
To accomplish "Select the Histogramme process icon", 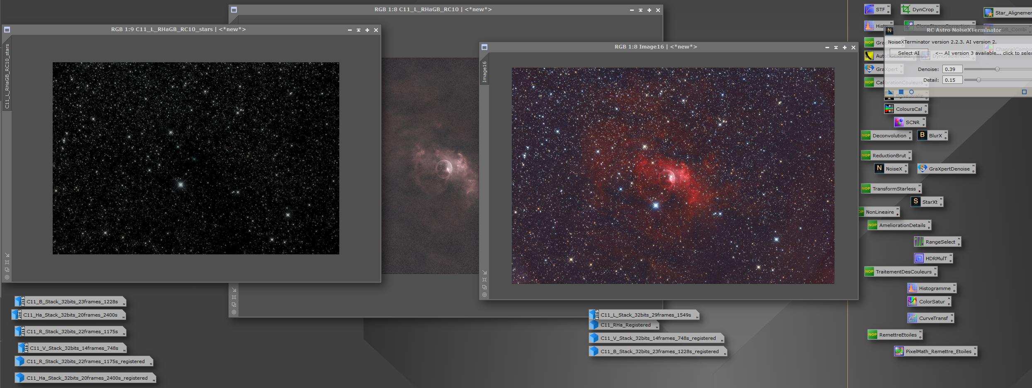I will click(931, 288).
